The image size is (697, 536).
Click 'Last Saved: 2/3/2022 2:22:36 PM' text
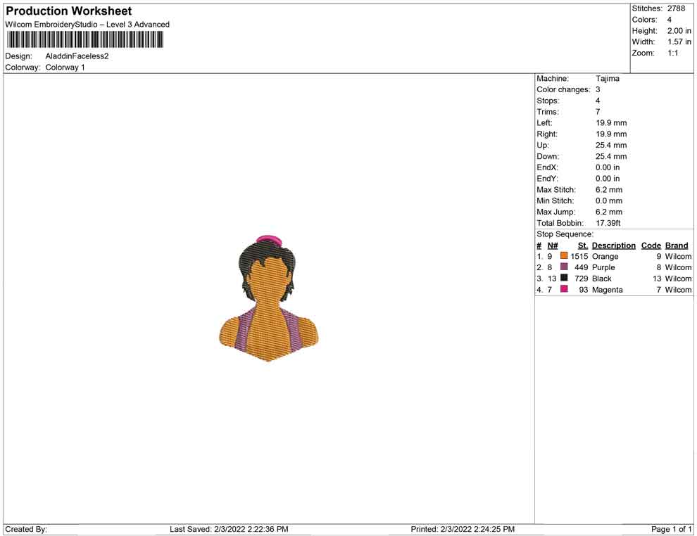[229, 530]
